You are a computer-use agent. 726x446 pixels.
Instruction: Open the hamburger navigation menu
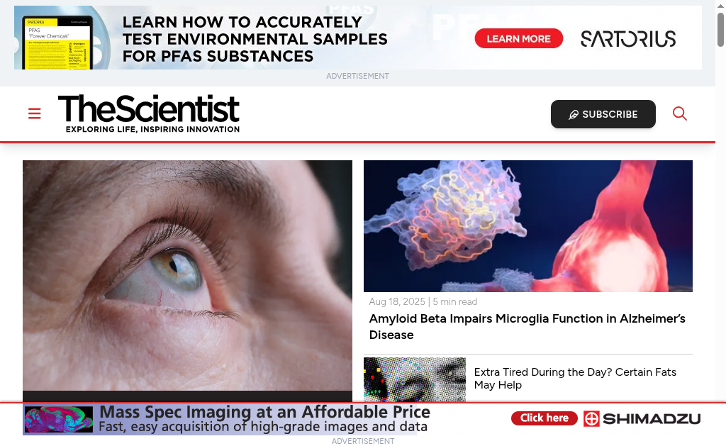click(34, 113)
